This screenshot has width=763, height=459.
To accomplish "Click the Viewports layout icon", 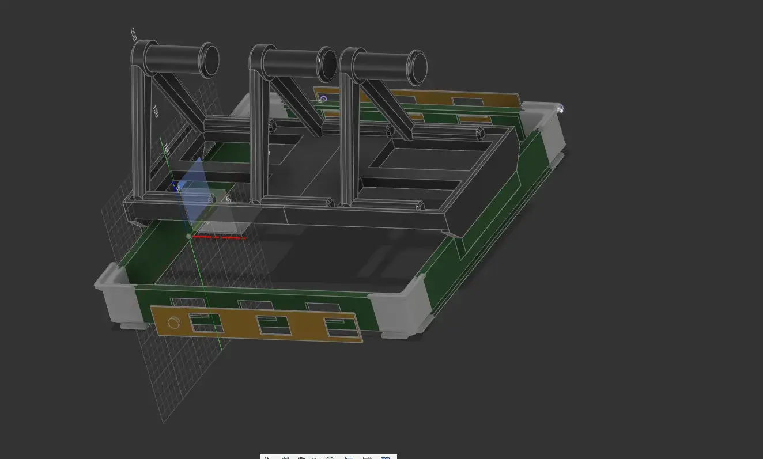I will point(386,458).
